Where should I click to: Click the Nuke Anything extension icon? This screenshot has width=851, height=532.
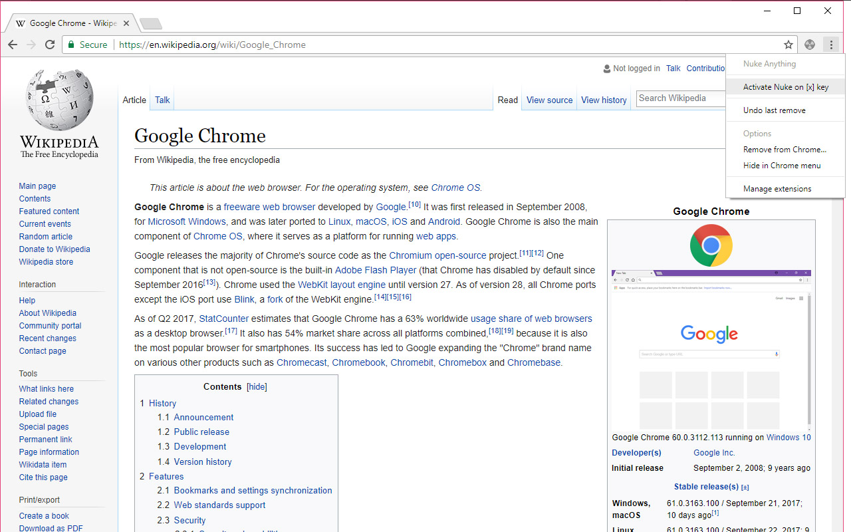[810, 45]
